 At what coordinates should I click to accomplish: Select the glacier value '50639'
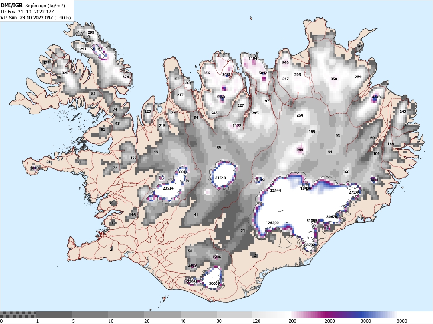pos(214,283)
